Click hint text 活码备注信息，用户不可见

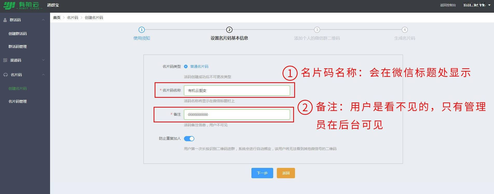(206, 125)
